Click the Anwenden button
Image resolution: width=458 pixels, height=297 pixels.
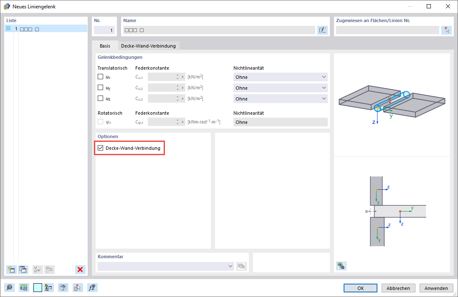tap(436, 288)
